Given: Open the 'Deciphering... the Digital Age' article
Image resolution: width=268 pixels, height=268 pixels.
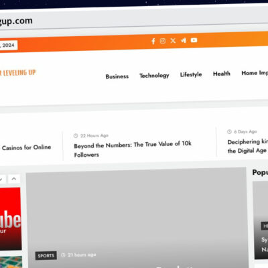Looking at the screenshot, I should [248, 146].
